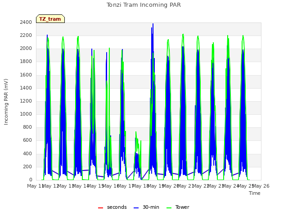Toggle the seconds legend entry

[x=112, y=207]
